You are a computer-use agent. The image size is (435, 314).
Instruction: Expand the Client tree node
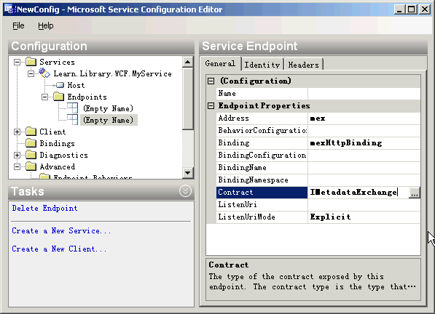click(17, 132)
